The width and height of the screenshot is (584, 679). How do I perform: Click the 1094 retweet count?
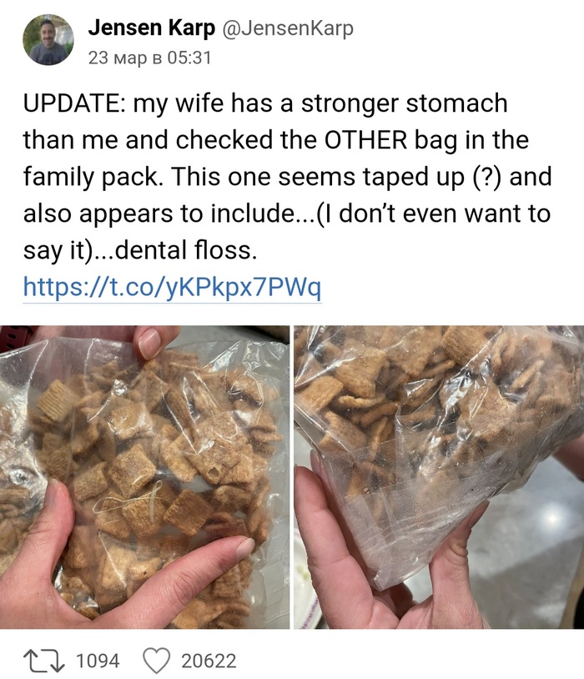98,661
